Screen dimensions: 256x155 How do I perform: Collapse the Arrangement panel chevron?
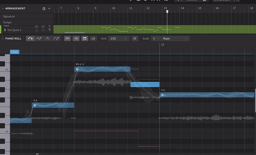(3, 9)
